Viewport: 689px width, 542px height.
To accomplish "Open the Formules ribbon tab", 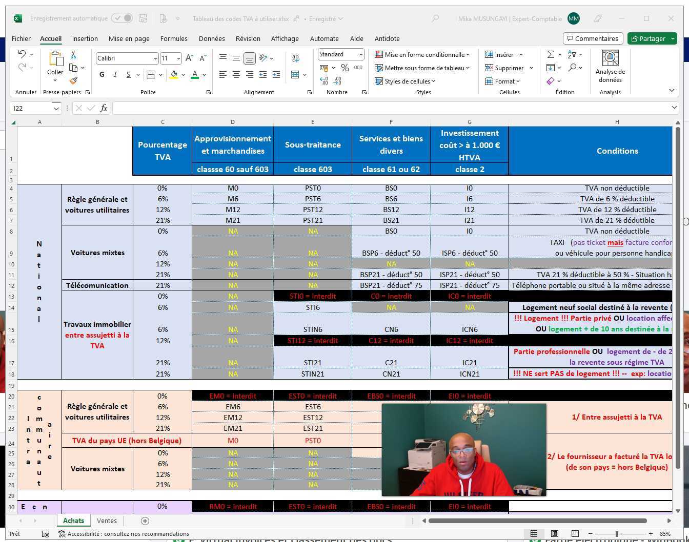I will (x=174, y=38).
